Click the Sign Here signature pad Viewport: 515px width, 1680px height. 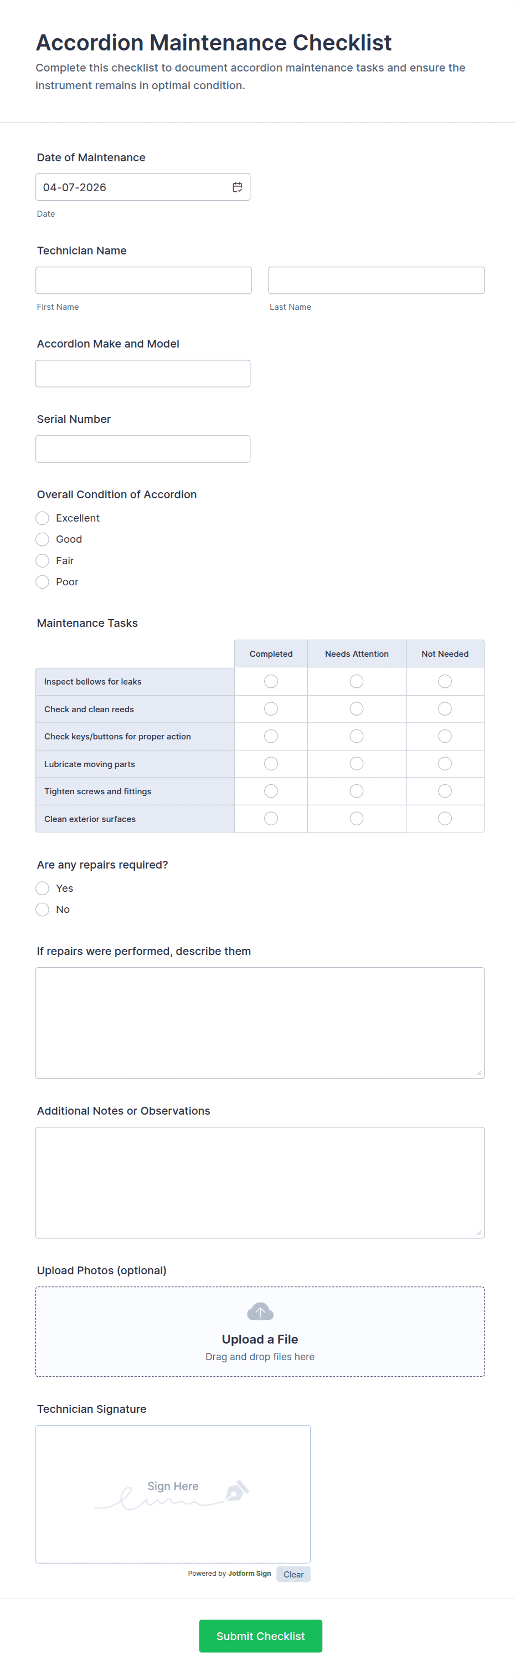[173, 1493]
